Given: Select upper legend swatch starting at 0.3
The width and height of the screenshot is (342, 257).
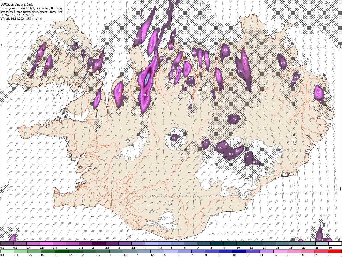Looking at the screenshot, I should [20, 244].
